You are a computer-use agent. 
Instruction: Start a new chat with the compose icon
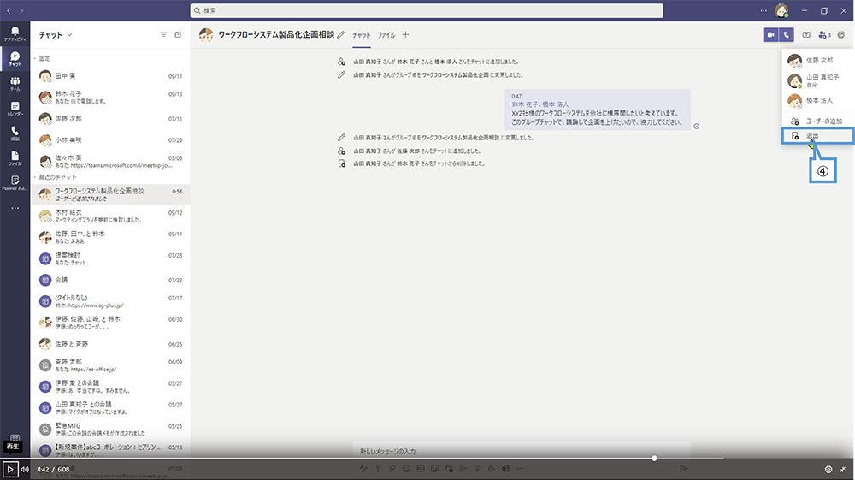[x=178, y=34]
